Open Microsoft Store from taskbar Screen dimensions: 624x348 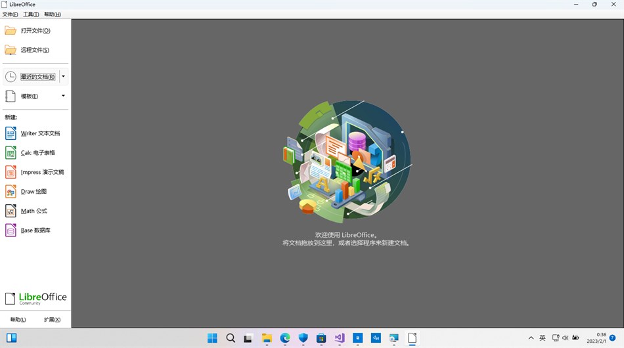(321, 338)
